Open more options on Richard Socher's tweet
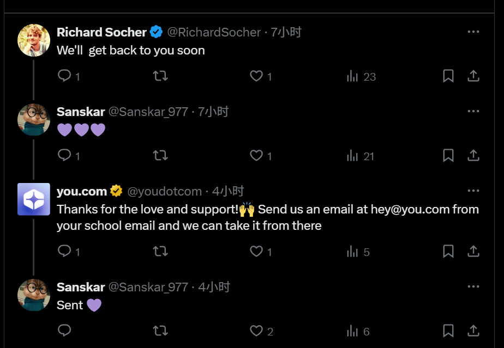Screen dimensions: 504x348 [473, 32]
